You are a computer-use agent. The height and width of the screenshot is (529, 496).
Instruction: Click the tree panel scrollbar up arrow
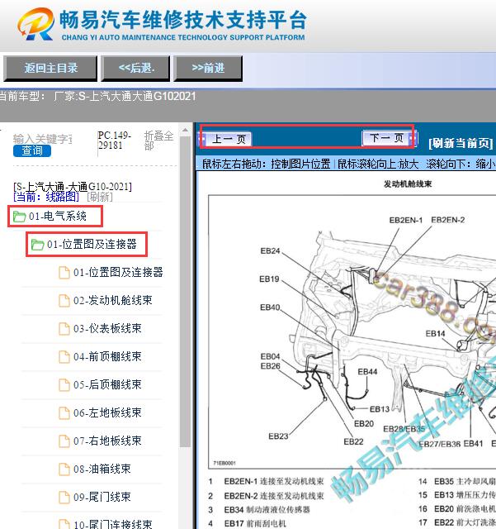(186, 131)
